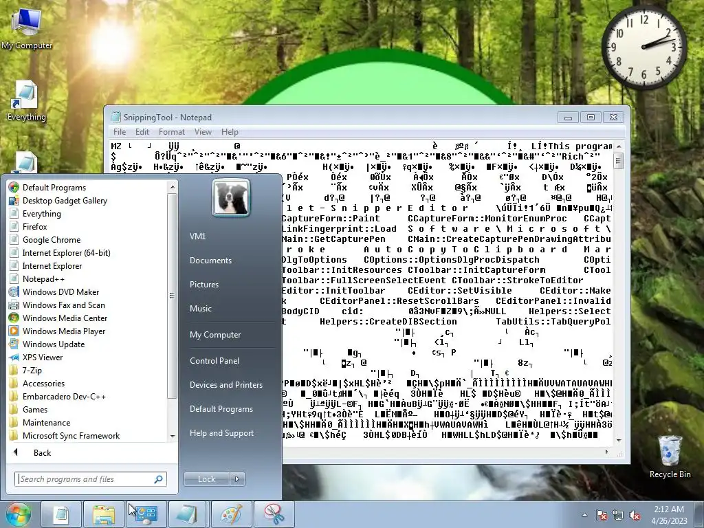Open My Computer from Start menu right pane
Image resolution: width=704 pixels, height=528 pixels.
click(x=215, y=335)
